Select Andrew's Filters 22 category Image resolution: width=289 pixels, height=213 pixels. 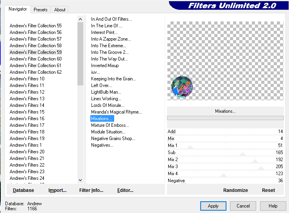point(27,165)
